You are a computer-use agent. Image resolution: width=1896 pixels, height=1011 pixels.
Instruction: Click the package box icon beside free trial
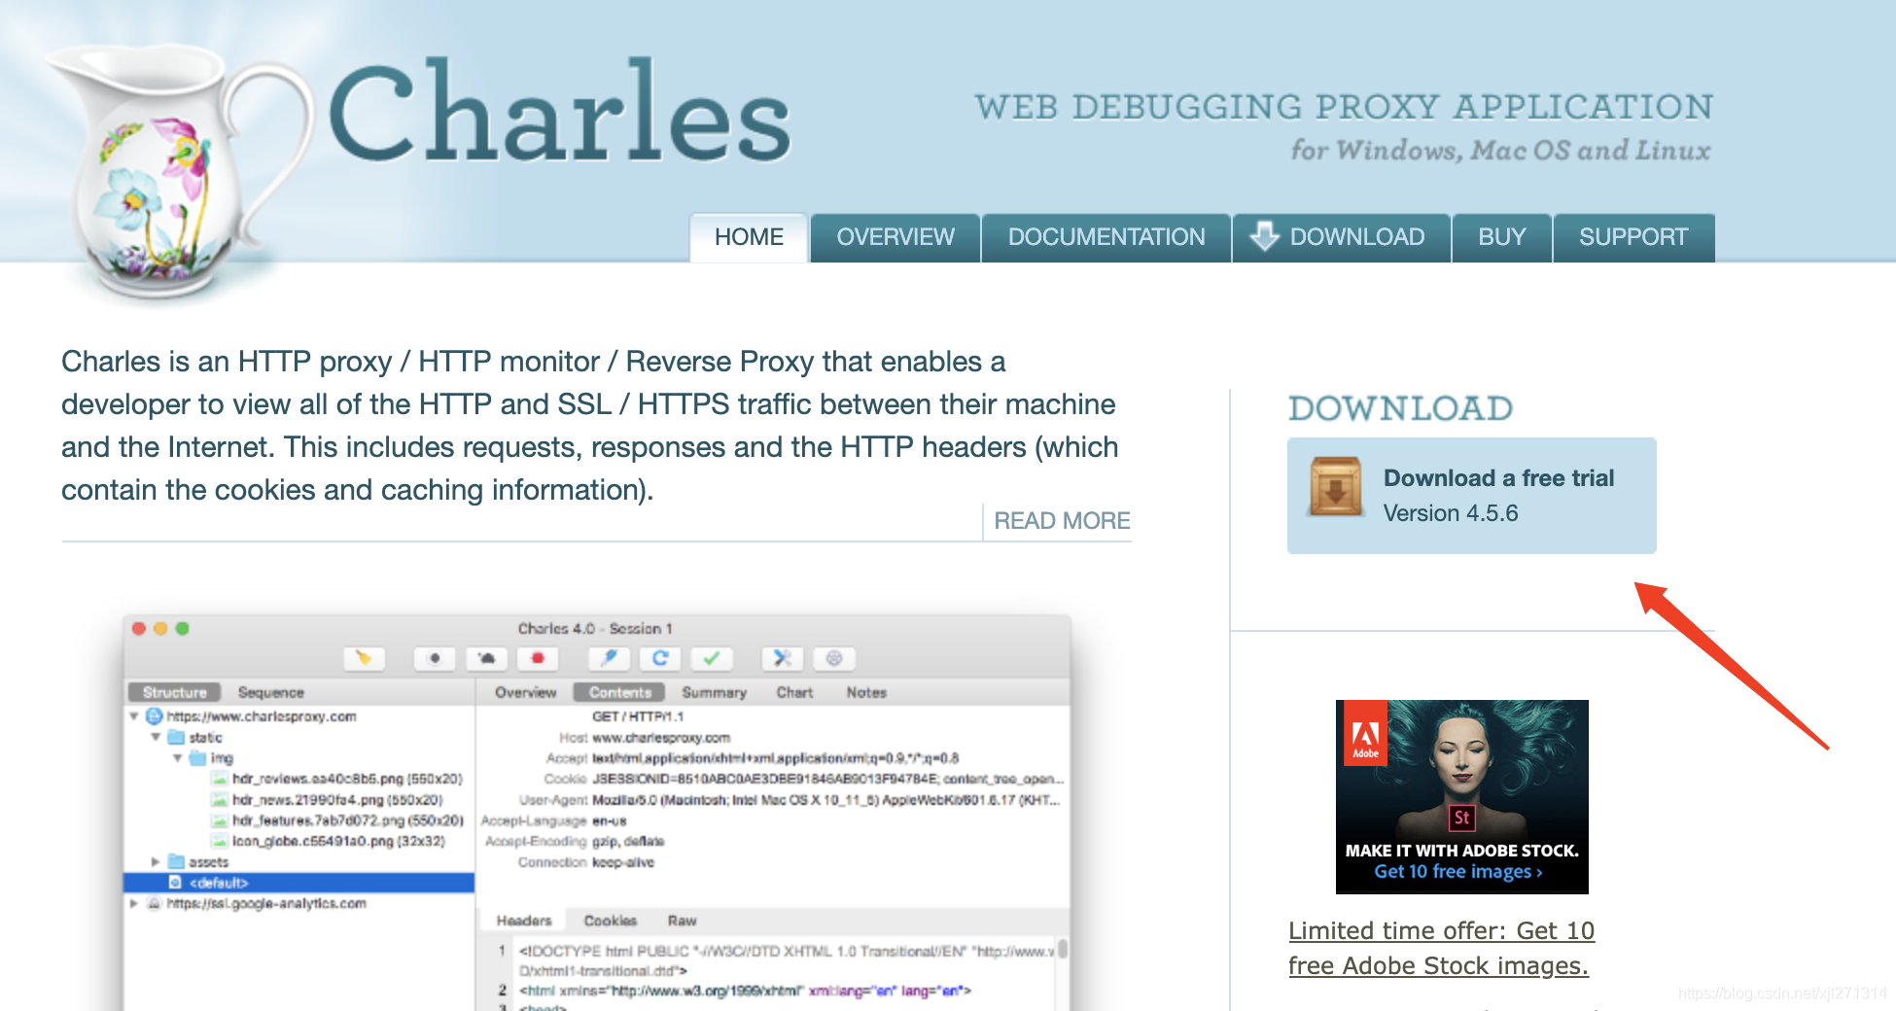tap(1336, 486)
